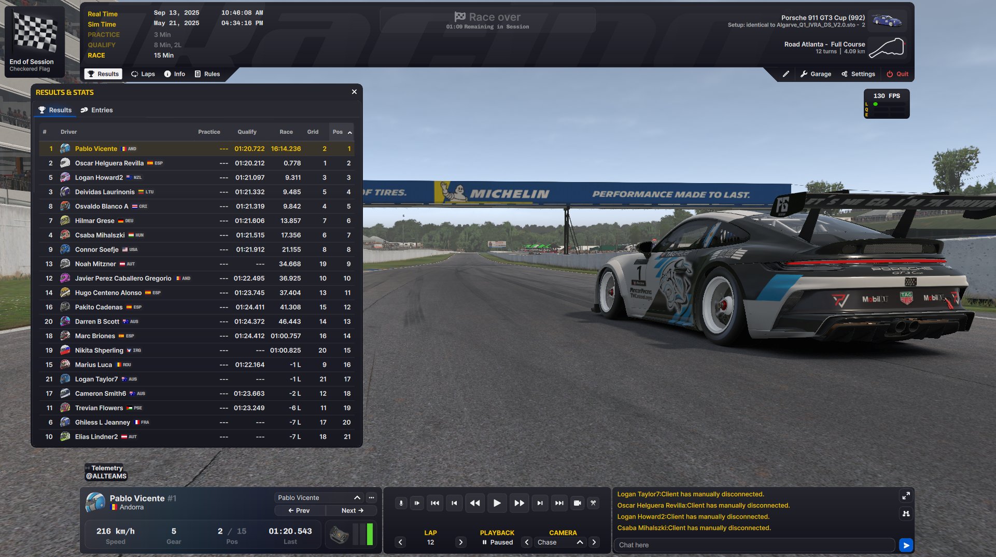The image size is (996, 557).
Task: Click the chat options icon below expand
Action: pos(906,513)
